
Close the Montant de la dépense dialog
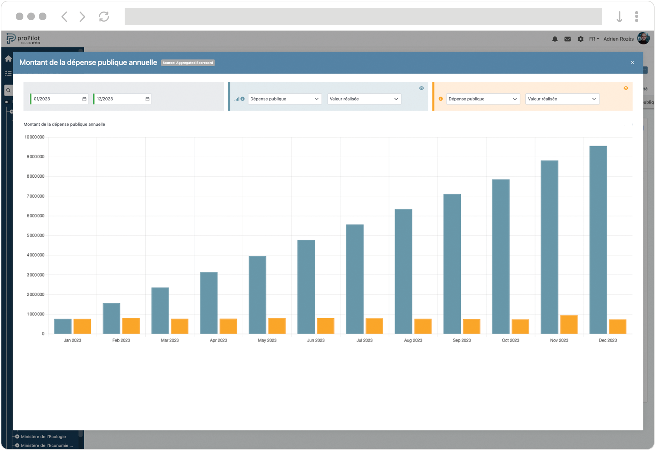click(x=633, y=63)
